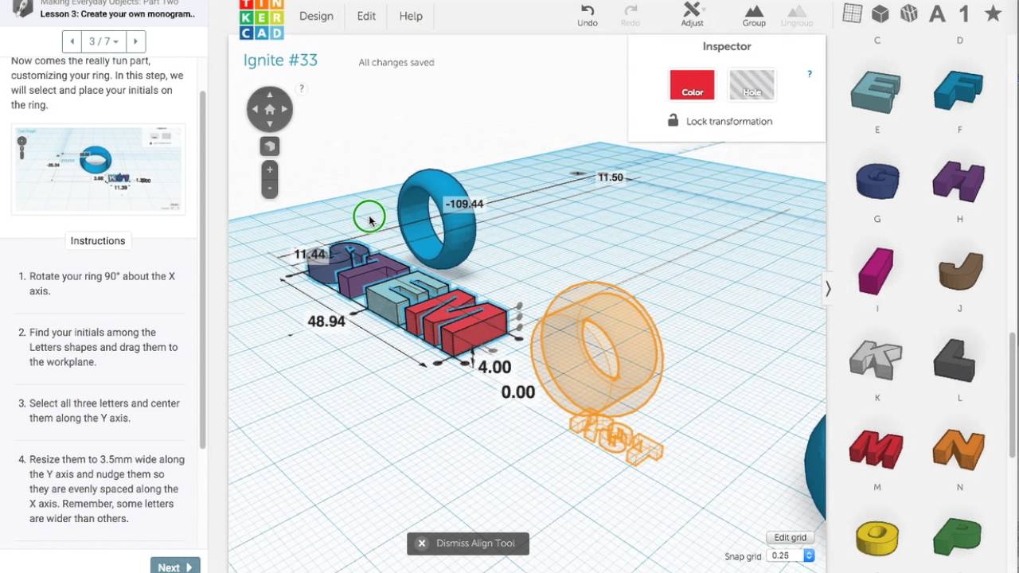Click the Tinkercad logo
The image size is (1019, 573).
pyautogui.click(x=261, y=19)
